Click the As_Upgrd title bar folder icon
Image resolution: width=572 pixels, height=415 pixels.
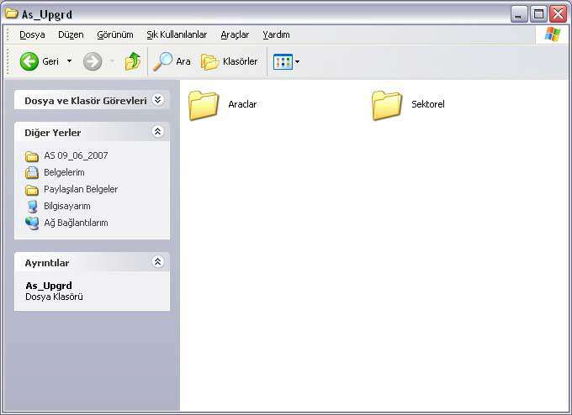pos(11,13)
